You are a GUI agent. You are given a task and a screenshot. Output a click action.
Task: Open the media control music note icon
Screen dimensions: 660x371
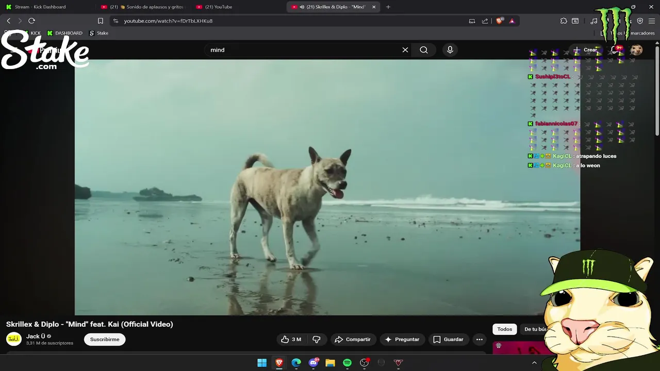(x=594, y=21)
